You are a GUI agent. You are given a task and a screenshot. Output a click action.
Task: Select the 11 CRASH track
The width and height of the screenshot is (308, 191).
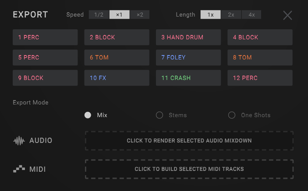188,78
